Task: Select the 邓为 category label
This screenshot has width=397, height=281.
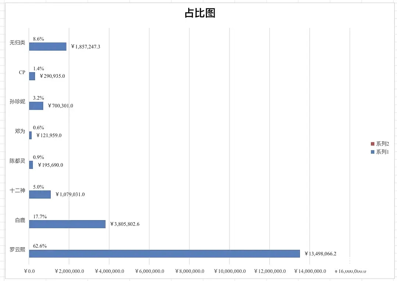Action: click(20, 131)
